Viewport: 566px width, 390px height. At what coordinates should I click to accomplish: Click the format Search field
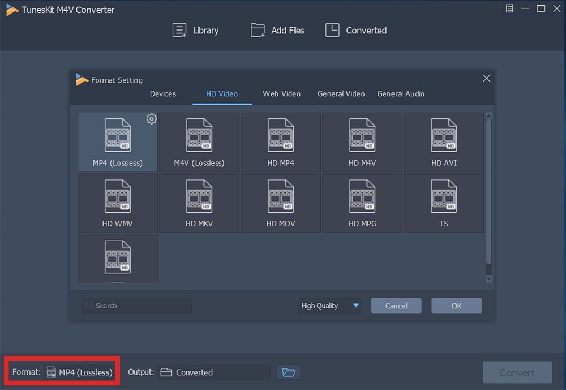pyautogui.click(x=137, y=306)
